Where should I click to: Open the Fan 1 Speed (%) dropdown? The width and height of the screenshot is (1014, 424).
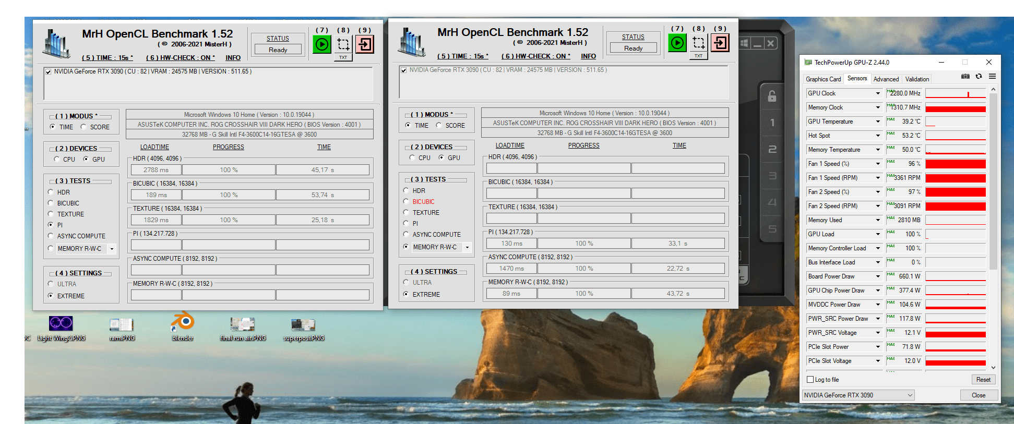pos(878,164)
